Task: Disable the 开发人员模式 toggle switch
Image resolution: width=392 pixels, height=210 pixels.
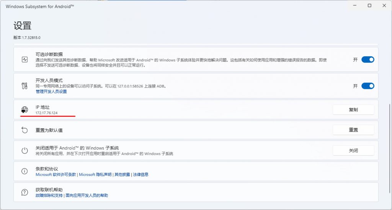Action: click(x=367, y=86)
